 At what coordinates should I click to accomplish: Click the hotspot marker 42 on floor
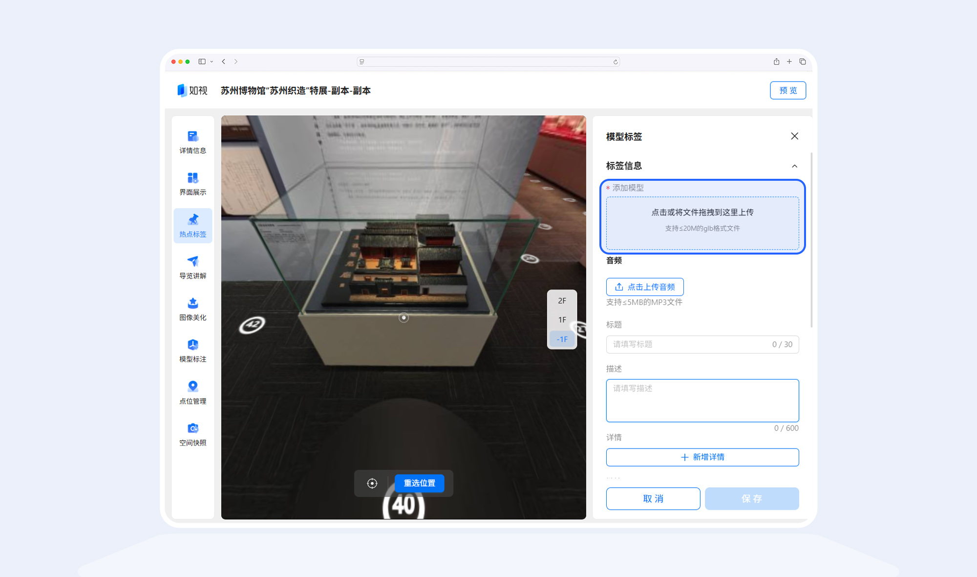pyautogui.click(x=252, y=324)
